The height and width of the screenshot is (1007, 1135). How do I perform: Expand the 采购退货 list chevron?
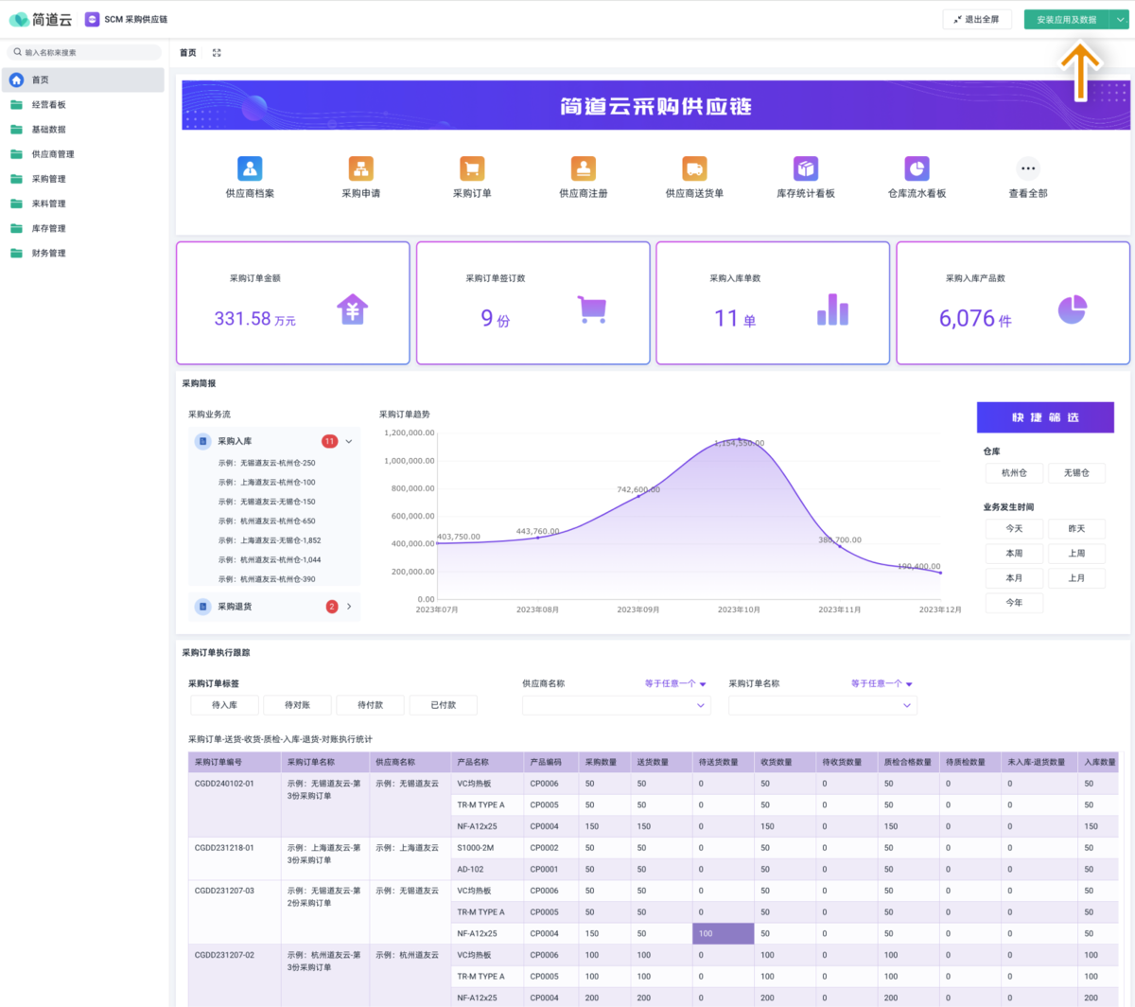coord(349,607)
